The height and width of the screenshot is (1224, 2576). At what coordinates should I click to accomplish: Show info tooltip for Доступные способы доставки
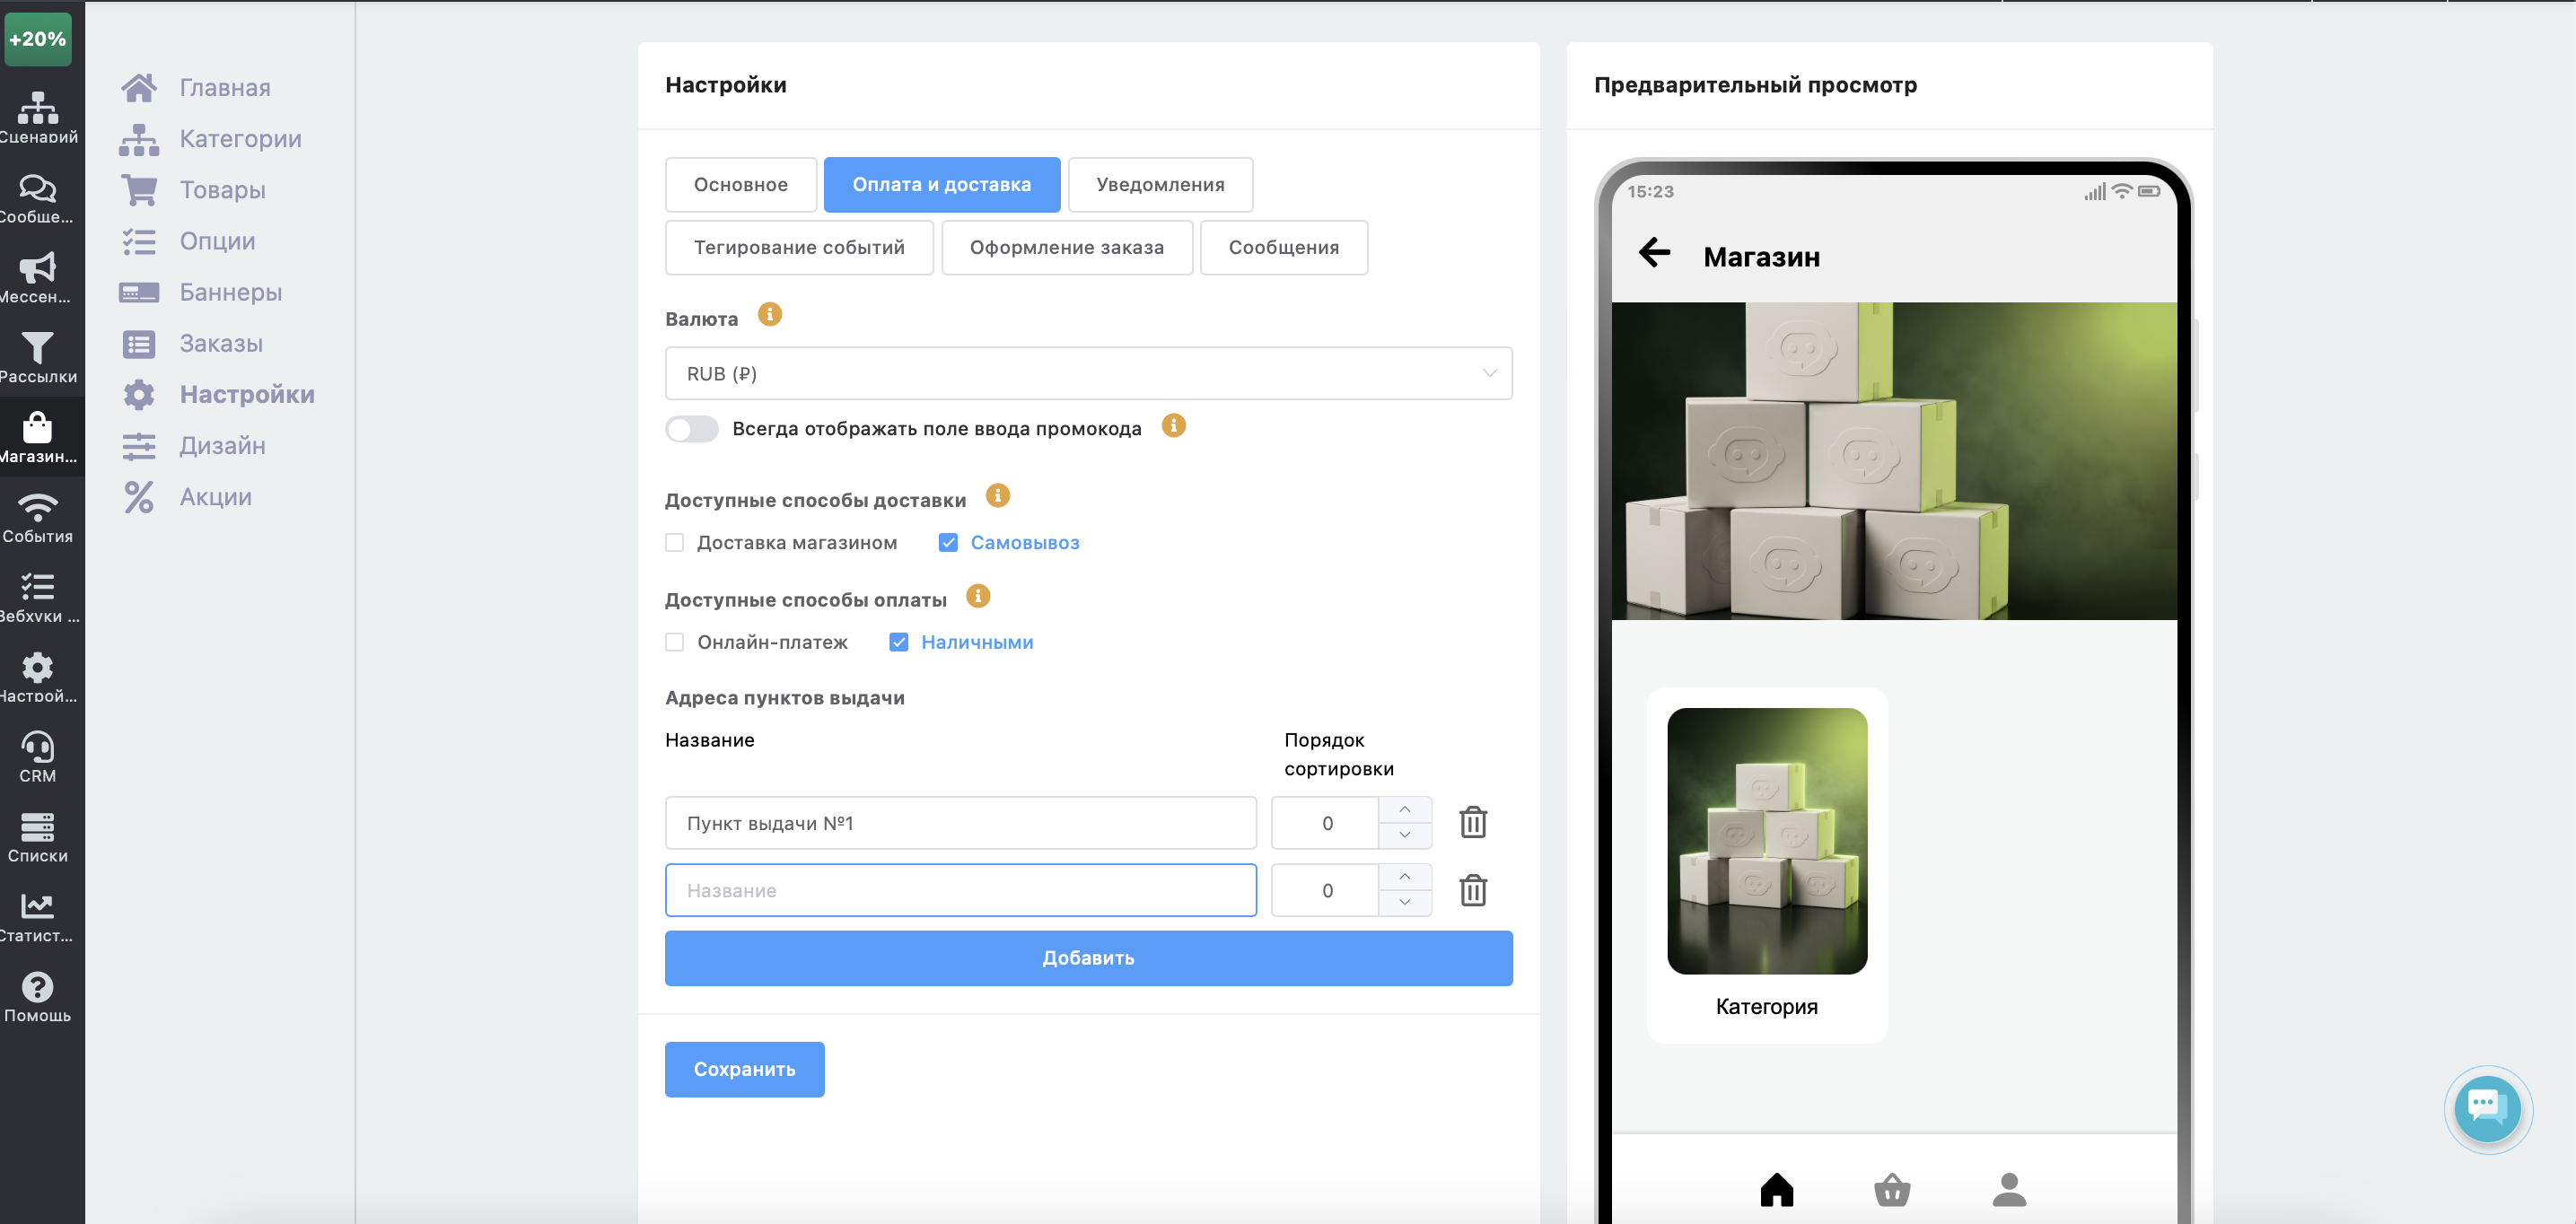998,495
